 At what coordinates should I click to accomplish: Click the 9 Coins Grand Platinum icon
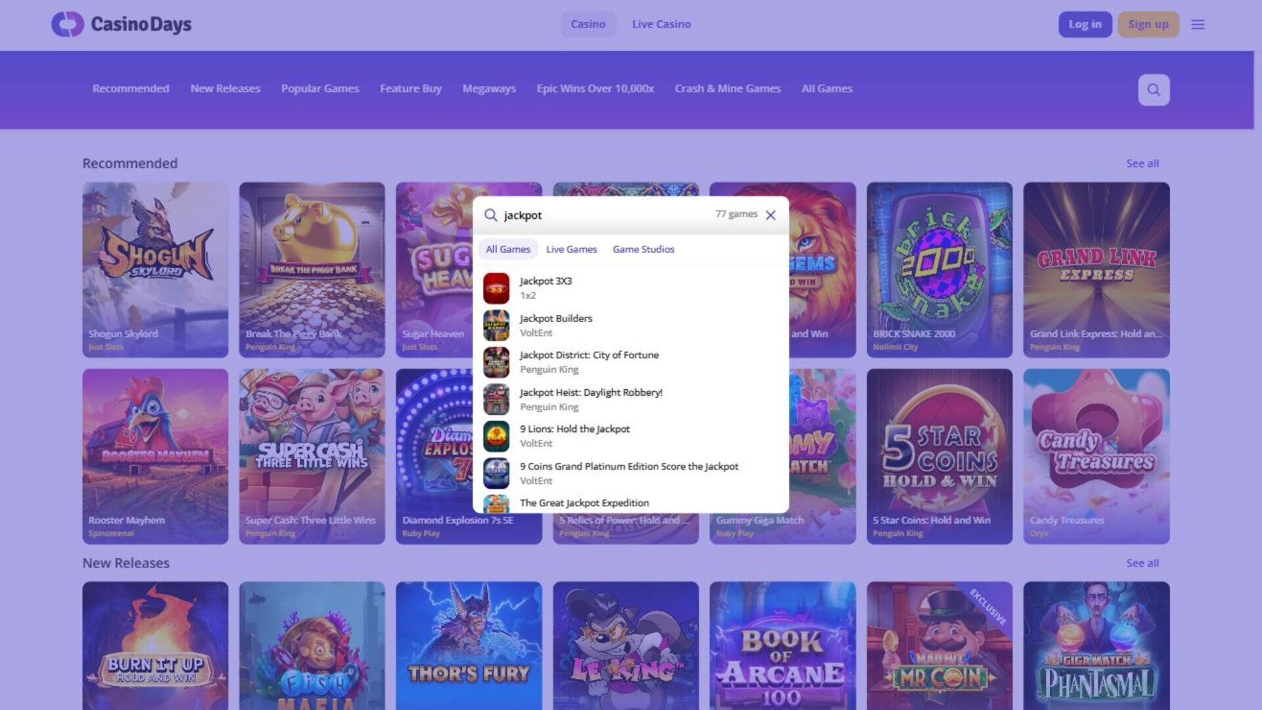496,473
